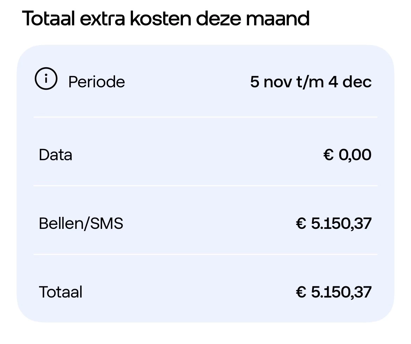Select the Totaal label in bottom row
This screenshot has height=344, width=411.
61,292
